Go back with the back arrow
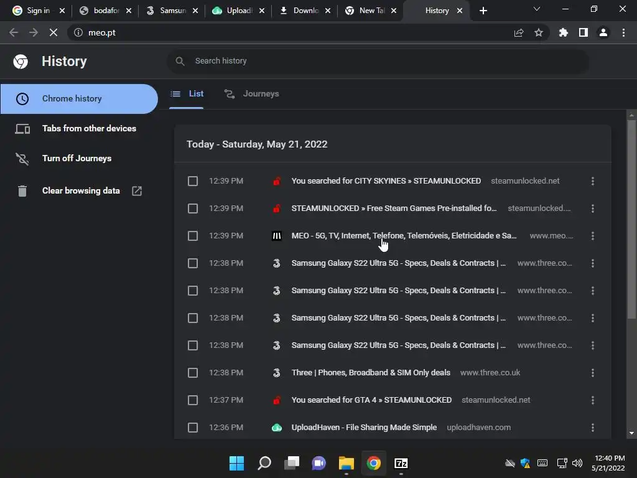 (x=14, y=32)
